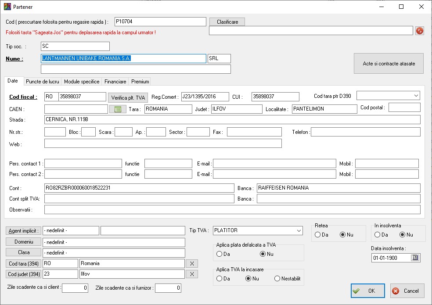432x305 pixels.
Task: Choose Nestabilit for Aplica TVA la incasare
Action: pyautogui.click(x=277, y=279)
